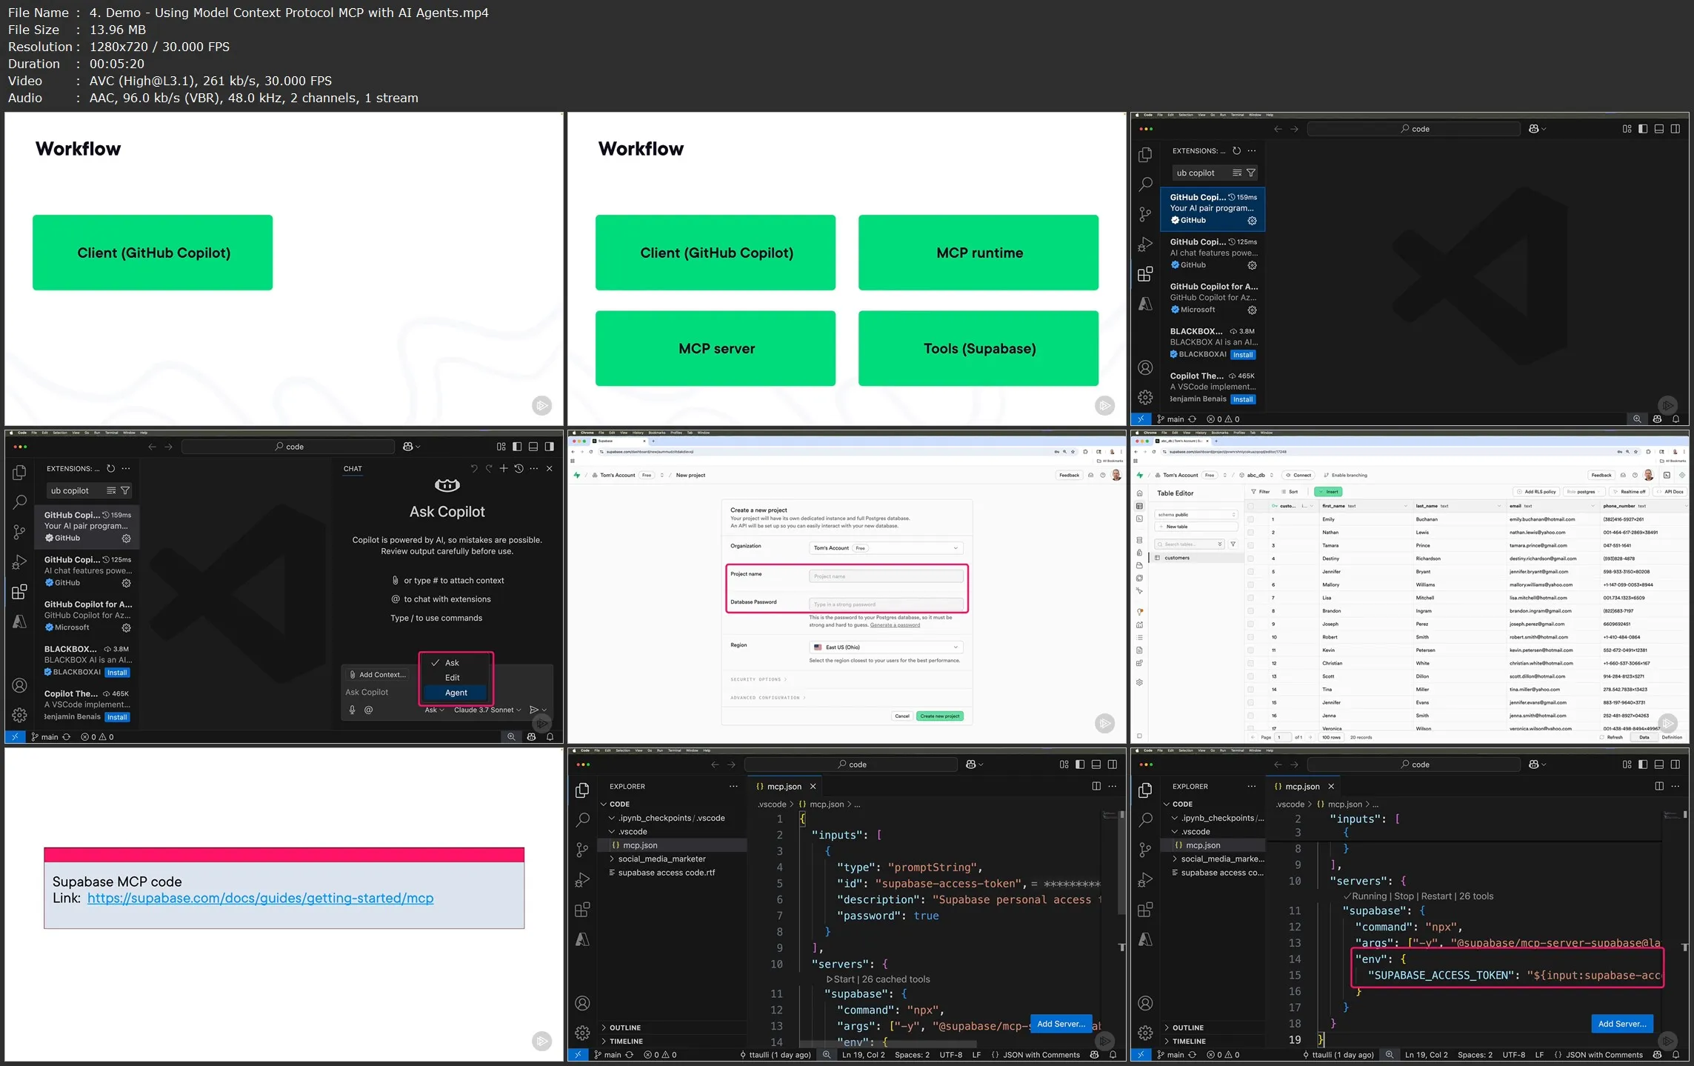Open the Organization dropdown showing Tom's Account
The width and height of the screenshot is (1694, 1066).
pyautogui.click(x=886, y=548)
